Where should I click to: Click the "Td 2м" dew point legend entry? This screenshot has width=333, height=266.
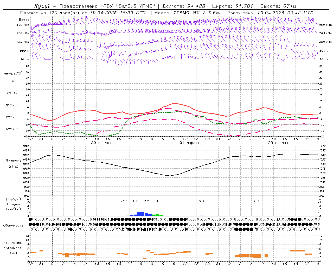click(x=12, y=93)
